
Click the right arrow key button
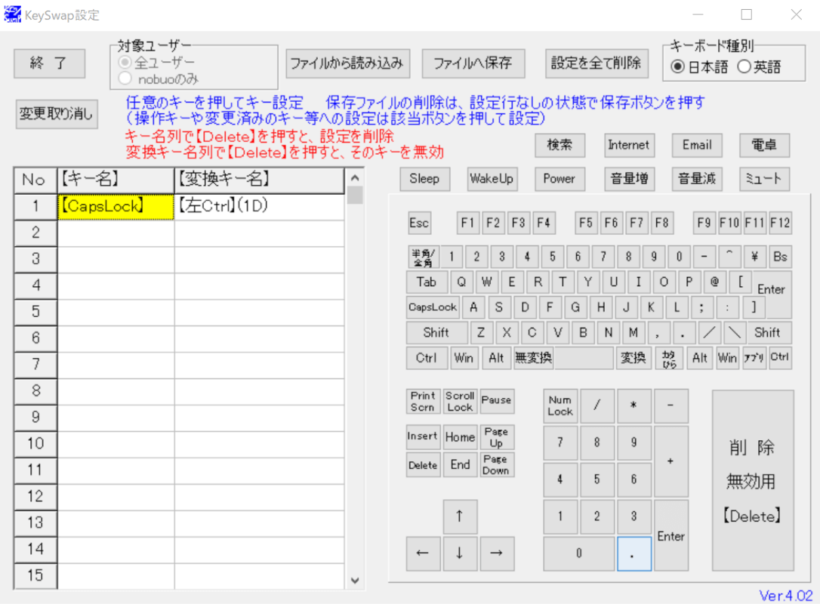click(496, 553)
